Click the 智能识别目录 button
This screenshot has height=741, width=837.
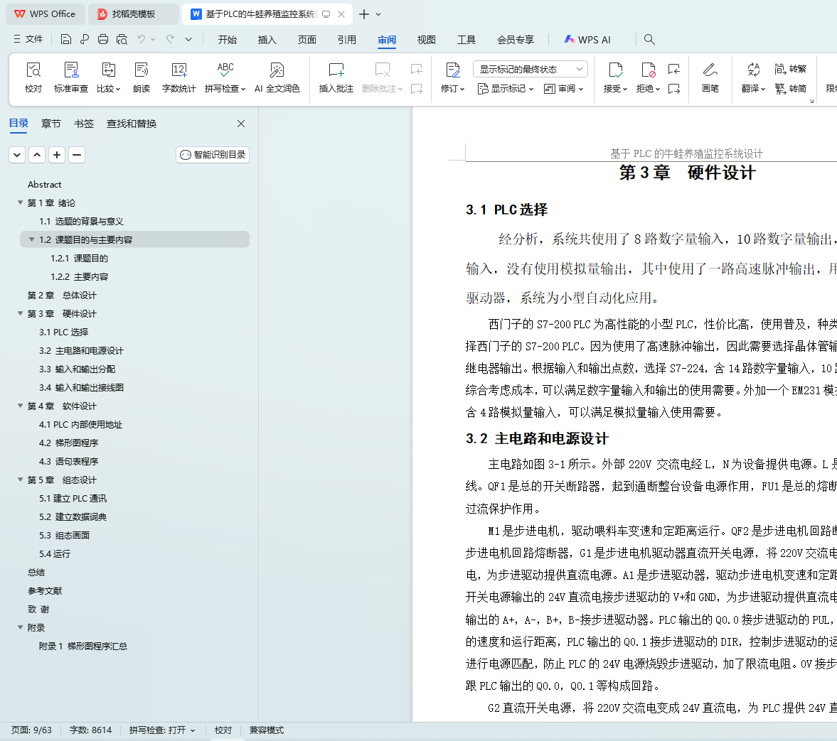(x=213, y=155)
